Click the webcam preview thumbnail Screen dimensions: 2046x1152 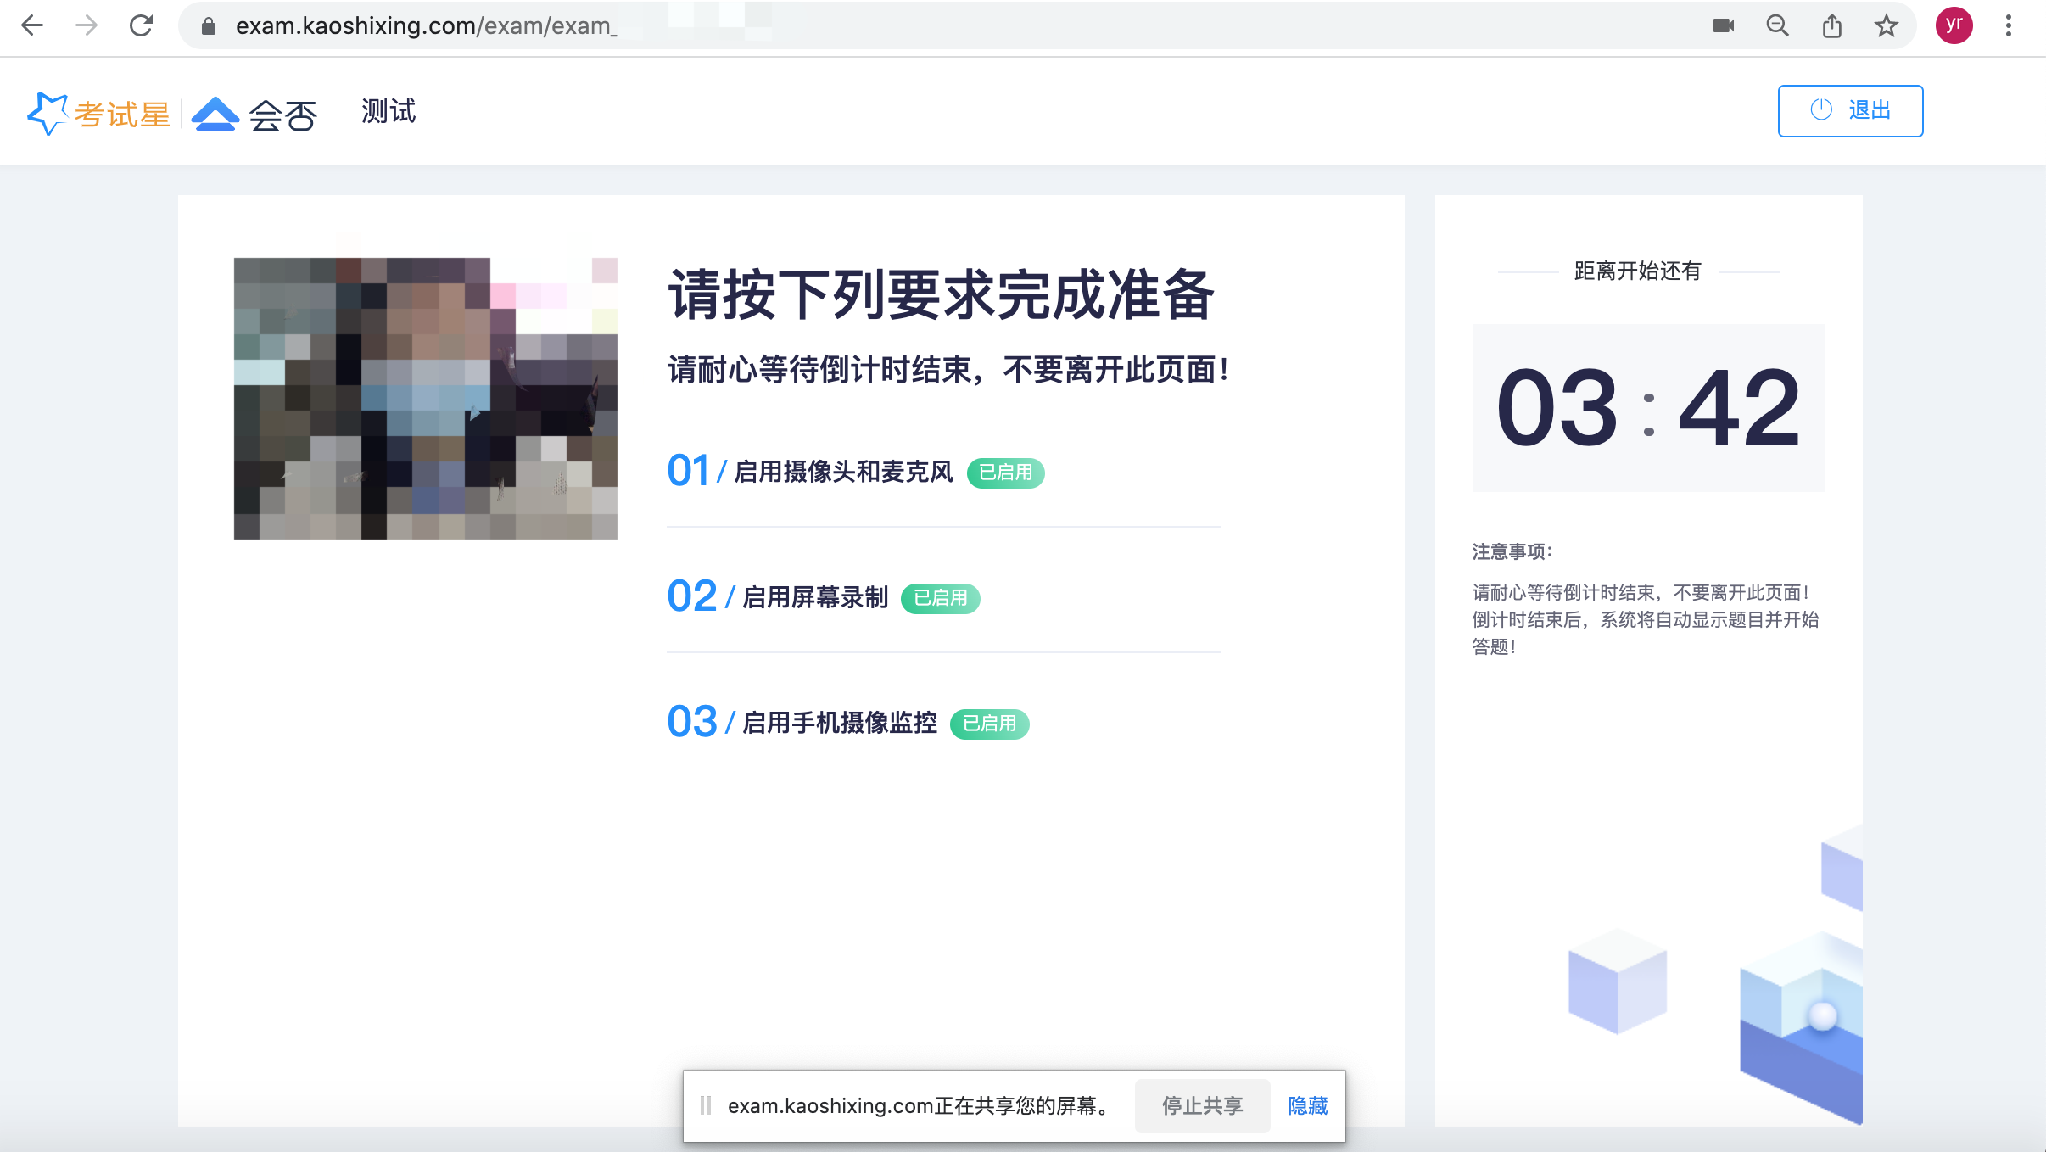point(425,398)
